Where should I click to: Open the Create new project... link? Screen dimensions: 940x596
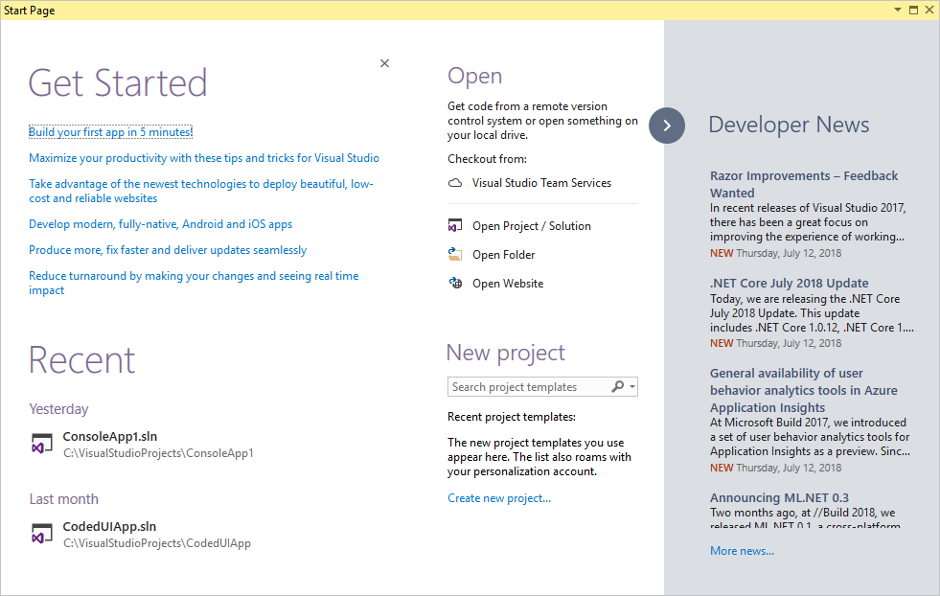(499, 497)
